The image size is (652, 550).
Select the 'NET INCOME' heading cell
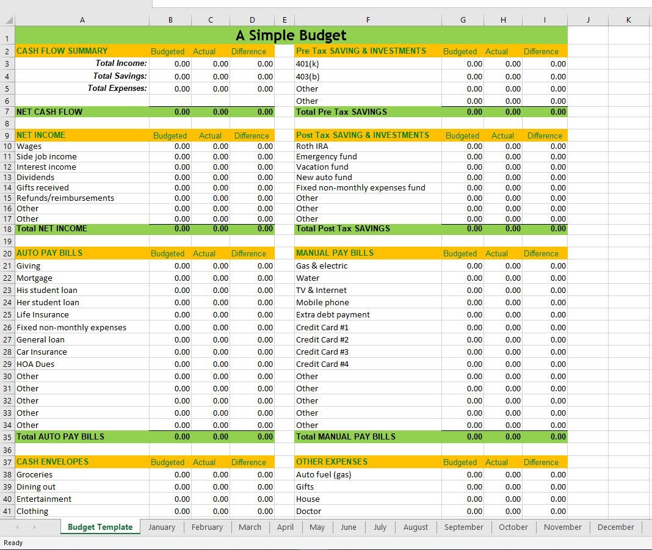(x=82, y=135)
